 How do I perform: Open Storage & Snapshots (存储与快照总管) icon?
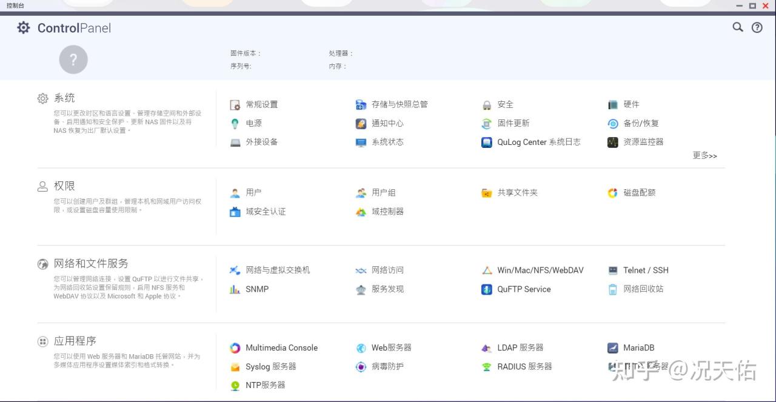[361, 105]
